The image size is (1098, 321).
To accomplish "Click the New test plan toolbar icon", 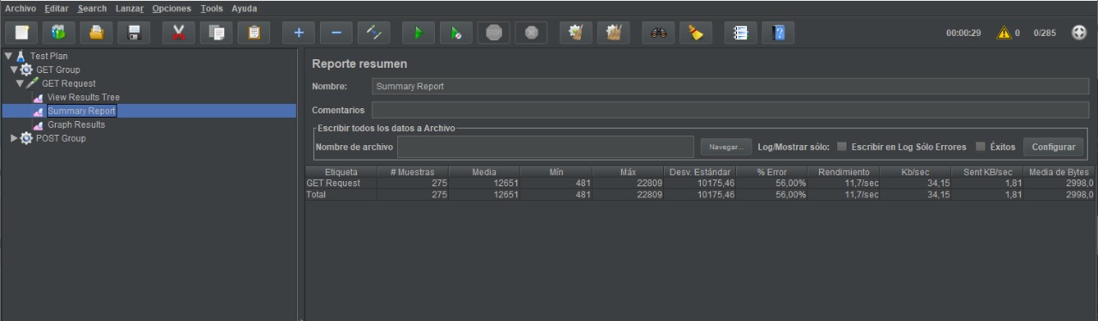I will (x=23, y=33).
